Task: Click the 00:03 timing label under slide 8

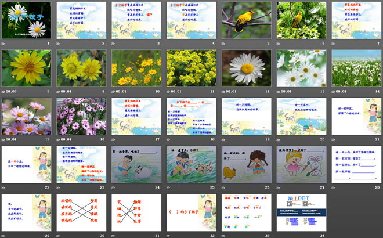Action: coord(13,91)
